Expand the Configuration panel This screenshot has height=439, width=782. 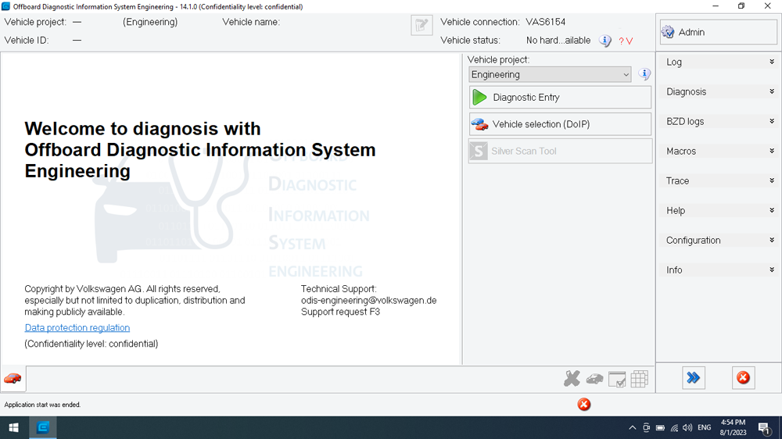coord(718,240)
